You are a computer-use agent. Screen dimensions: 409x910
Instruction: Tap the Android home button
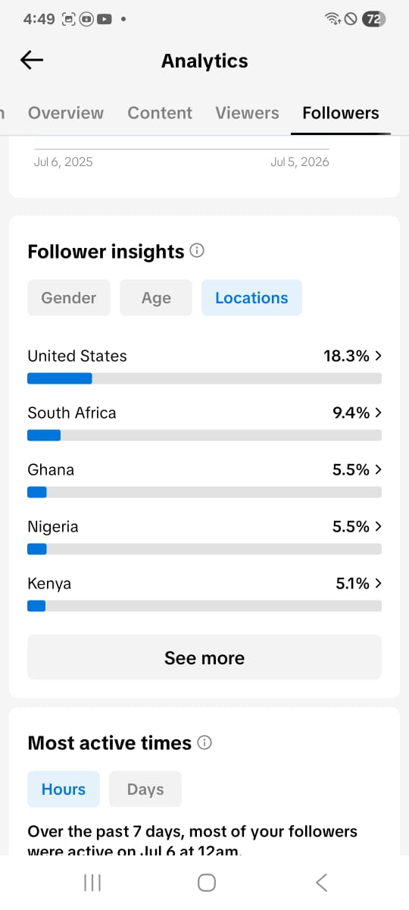[206, 882]
